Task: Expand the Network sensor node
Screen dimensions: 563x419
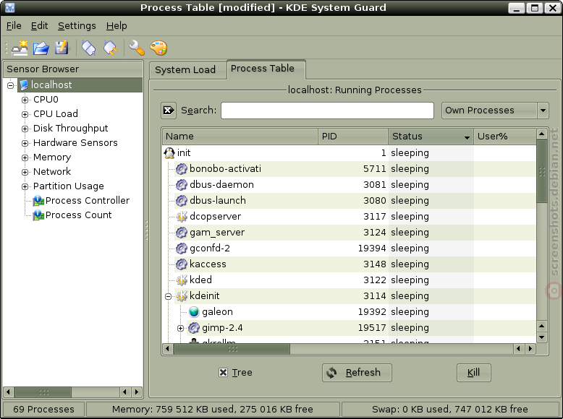Action: coord(25,172)
